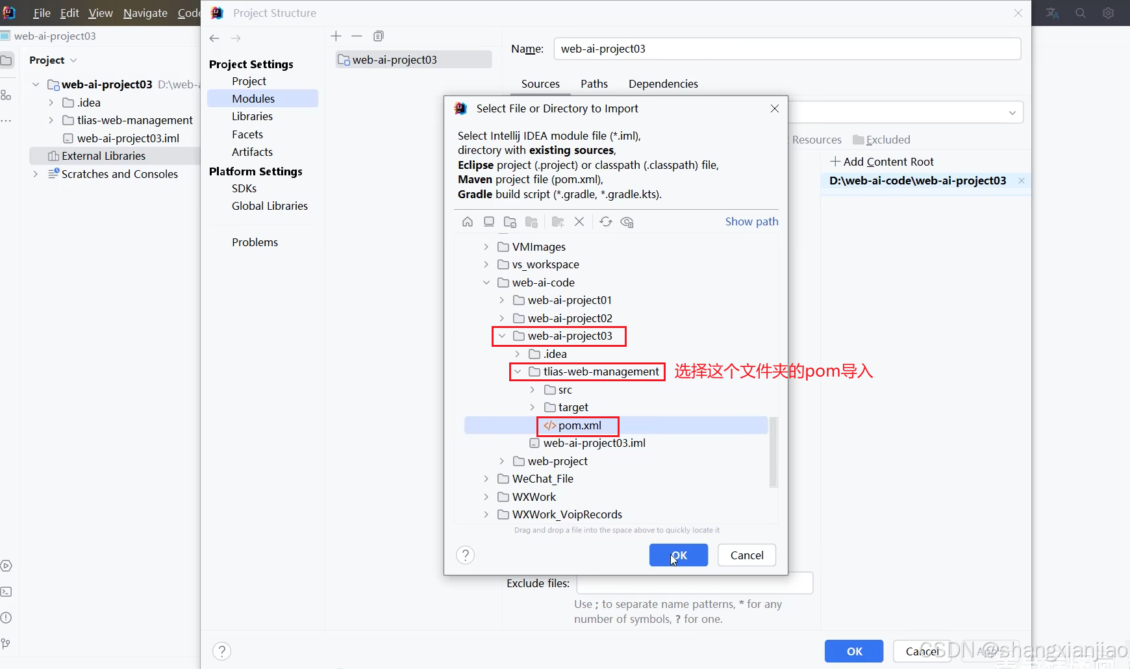Expand the web-ai-project02 folder
1130x669 pixels.
pos(501,318)
